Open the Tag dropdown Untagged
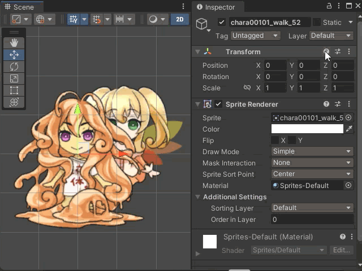The height and width of the screenshot is (271, 362). 255,36
